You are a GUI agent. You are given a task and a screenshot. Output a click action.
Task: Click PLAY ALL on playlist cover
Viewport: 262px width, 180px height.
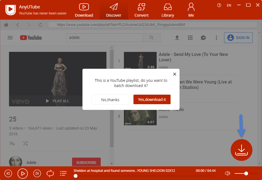coord(58,101)
